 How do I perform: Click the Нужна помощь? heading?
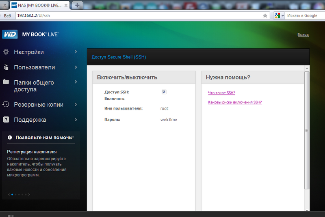tap(228, 77)
